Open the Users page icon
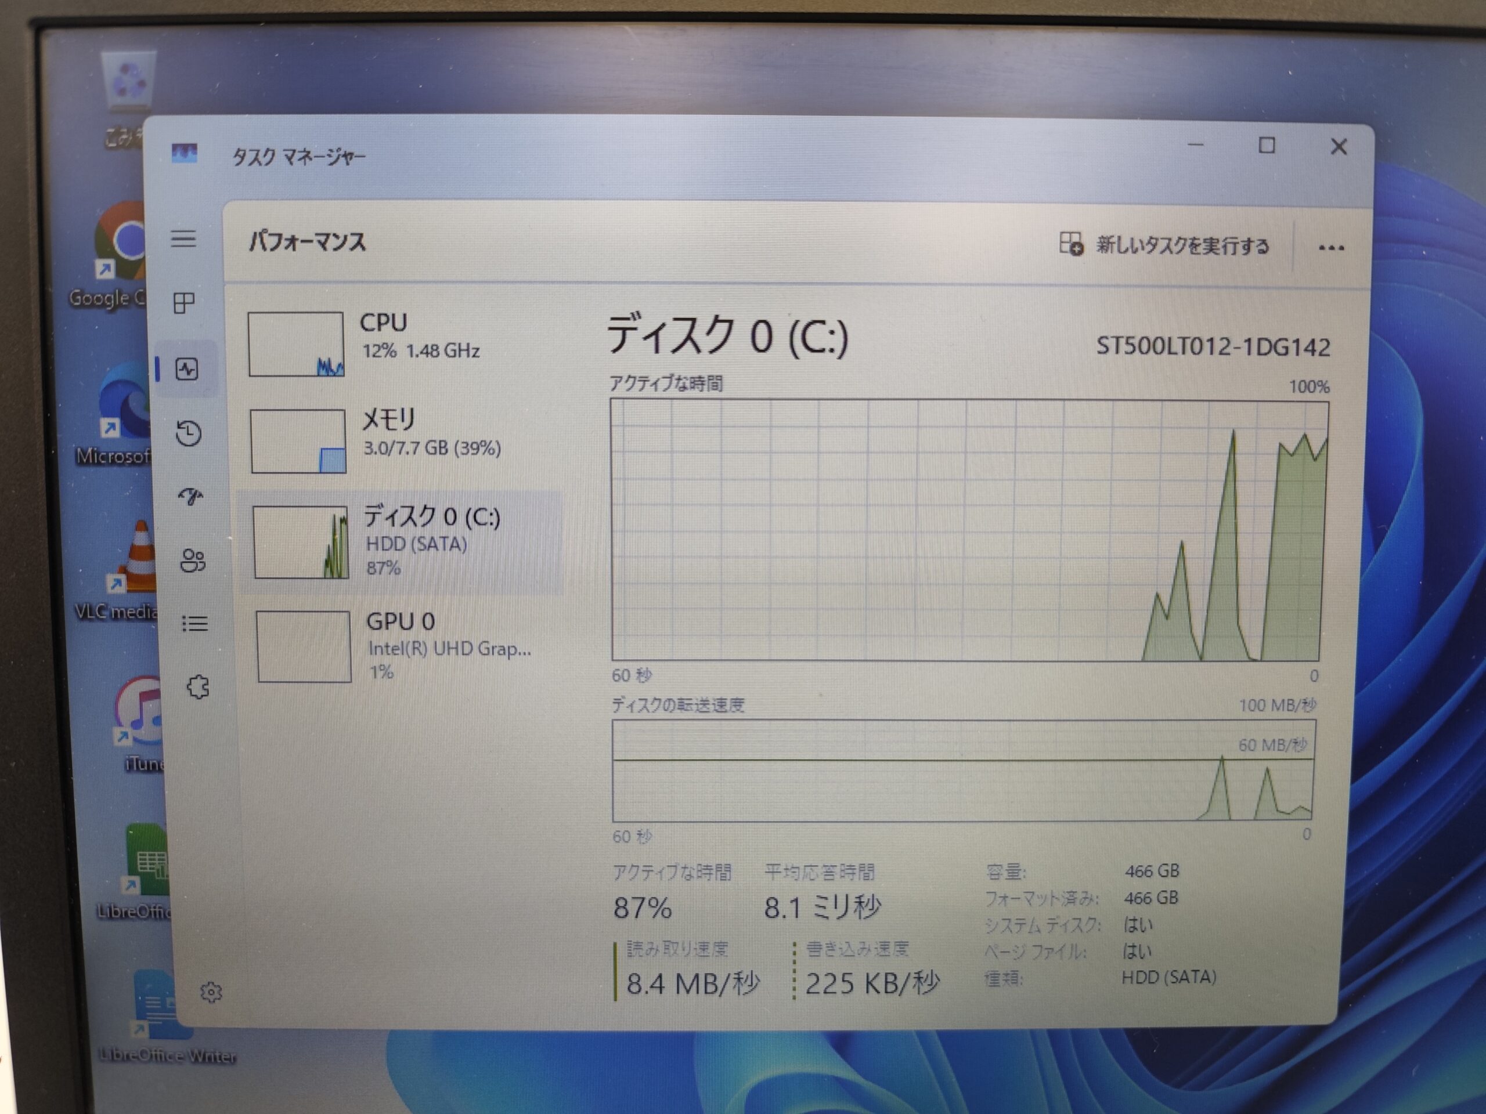This screenshot has width=1486, height=1114. pyautogui.click(x=193, y=560)
